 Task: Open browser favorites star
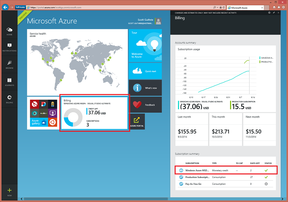pyautogui.click(x=279, y=7)
